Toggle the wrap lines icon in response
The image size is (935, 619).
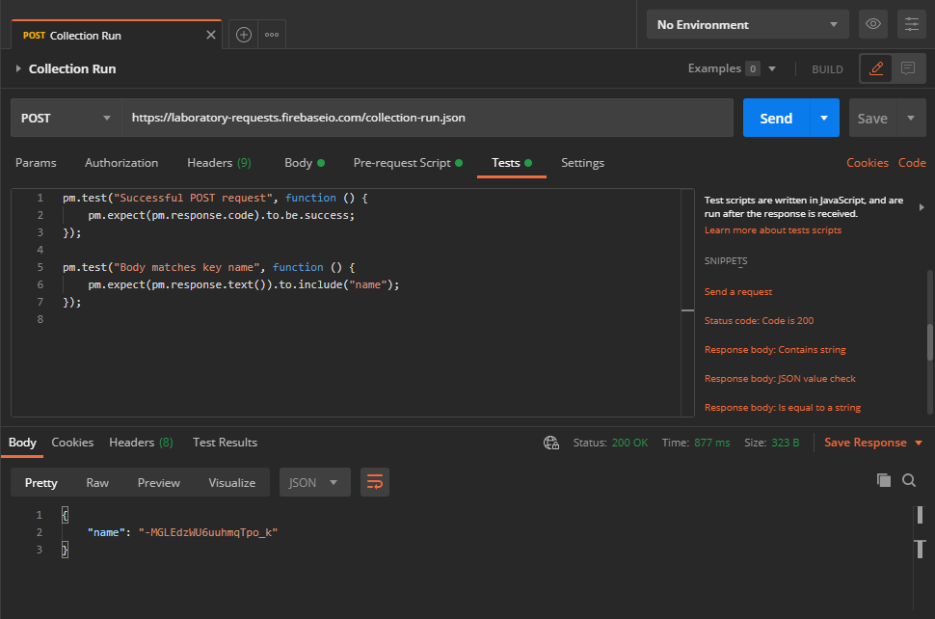click(374, 482)
